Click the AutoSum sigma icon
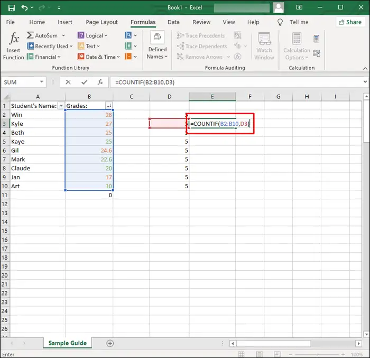Viewport: 370px width, 358px height. [x=30, y=35]
